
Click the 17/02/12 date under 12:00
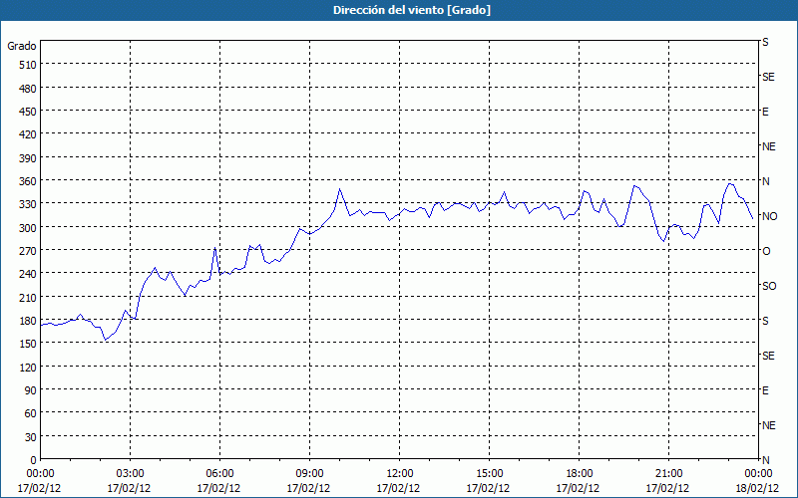[399, 488]
